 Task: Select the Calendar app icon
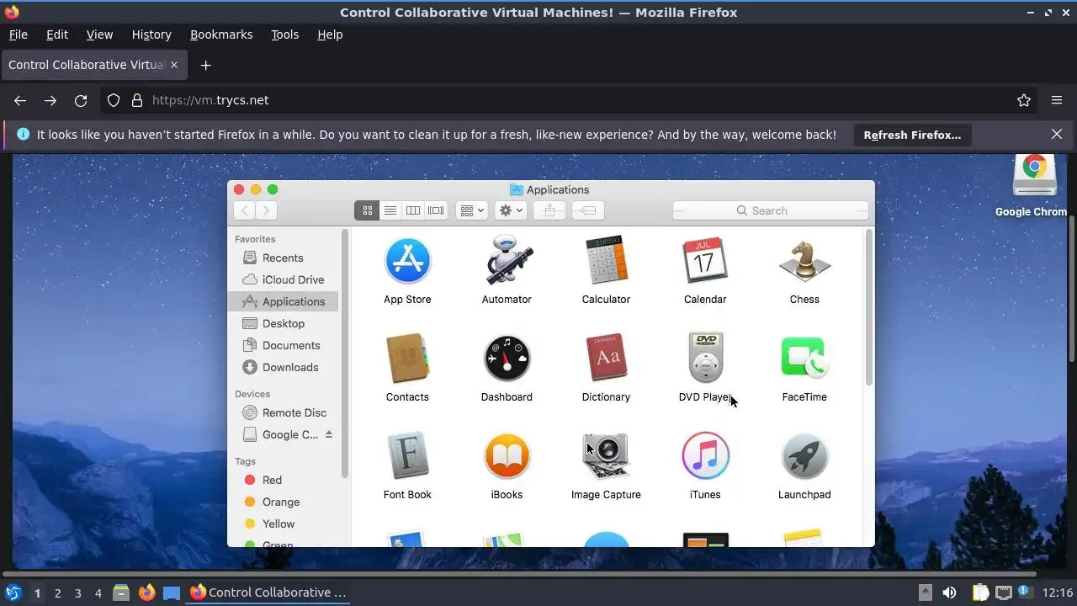tap(705, 261)
